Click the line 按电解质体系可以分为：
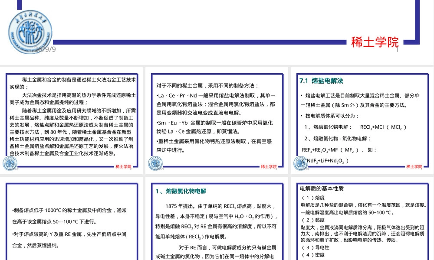Viewport: 434px width, 260px height. 330,116
